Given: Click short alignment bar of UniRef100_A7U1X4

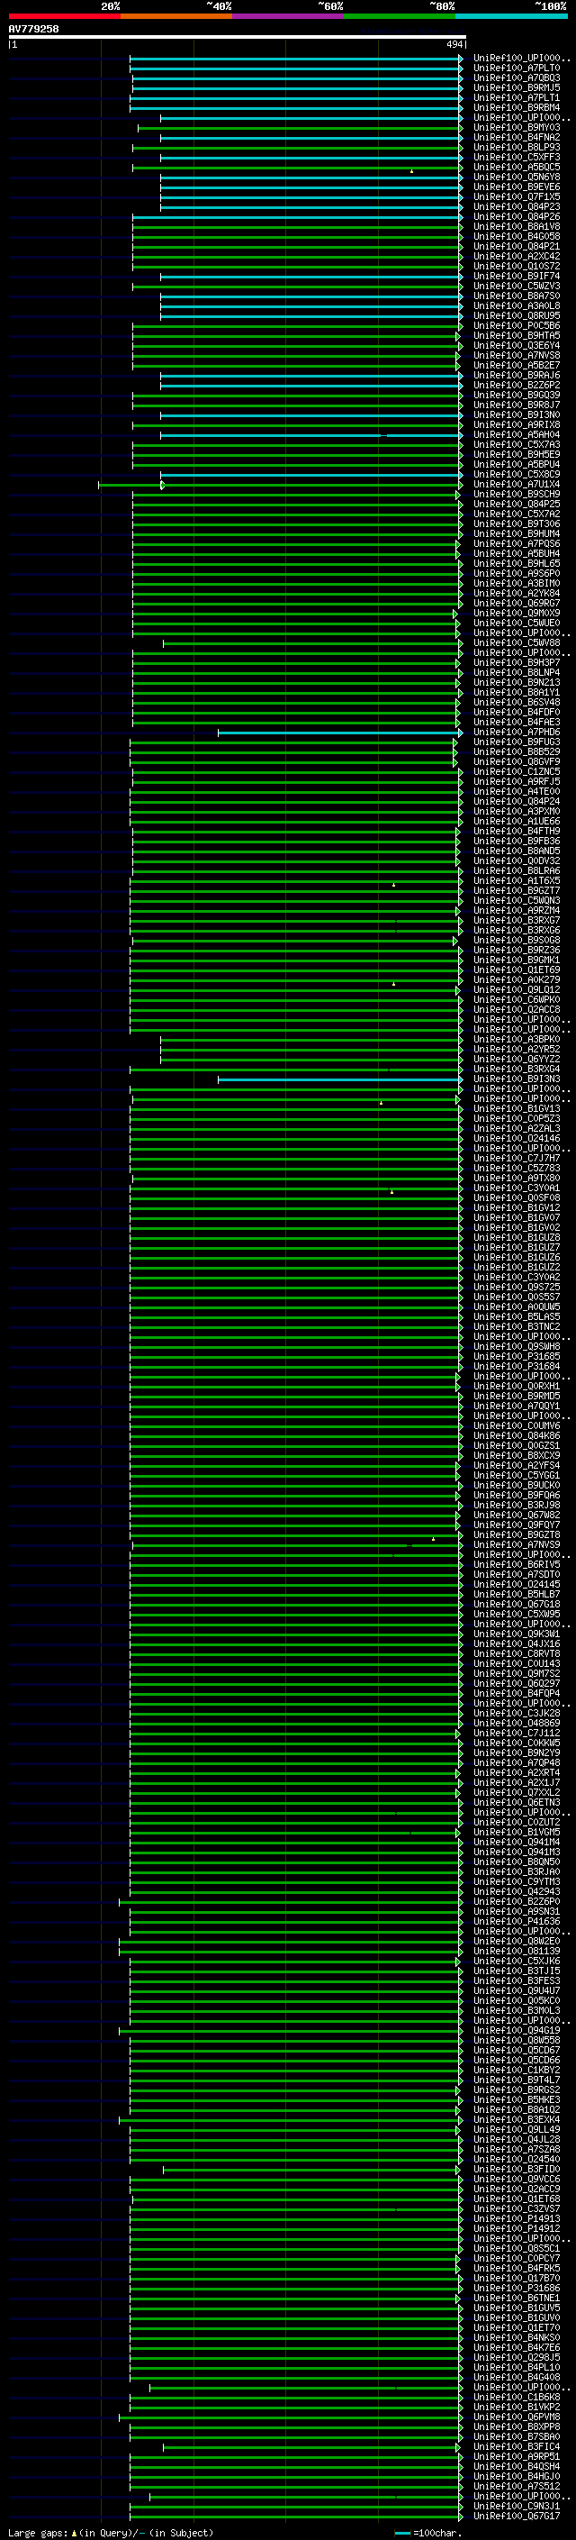Looking at the screenshot, I should 131,485.
